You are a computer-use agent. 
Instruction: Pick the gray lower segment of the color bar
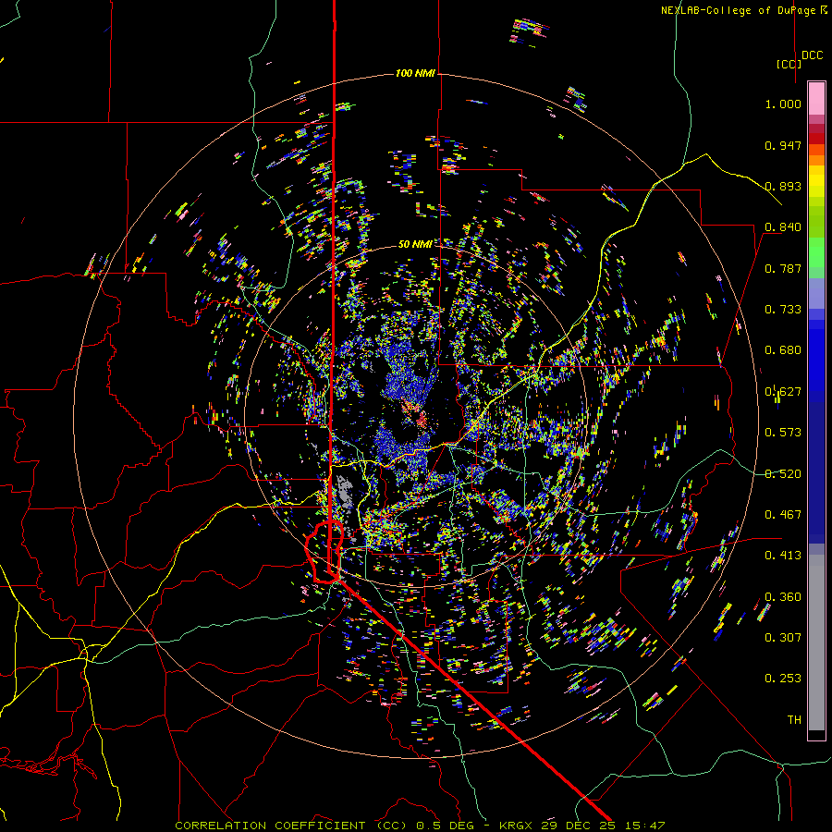point(816,642)
